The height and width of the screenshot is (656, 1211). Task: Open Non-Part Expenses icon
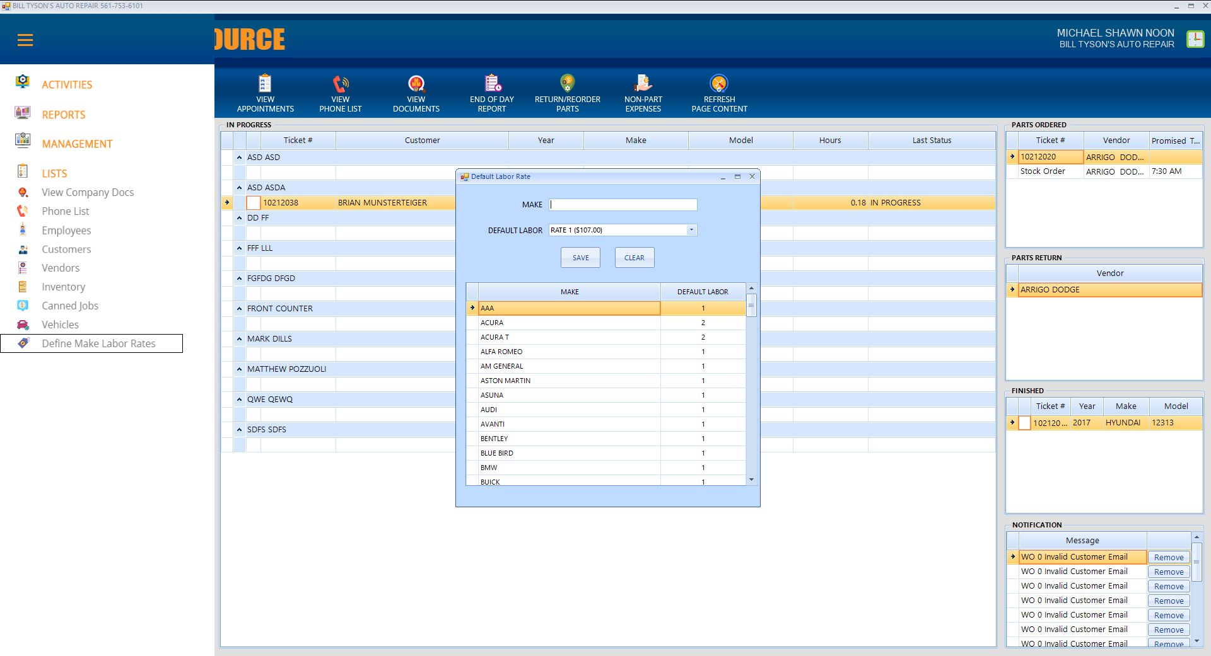[643, 84]
